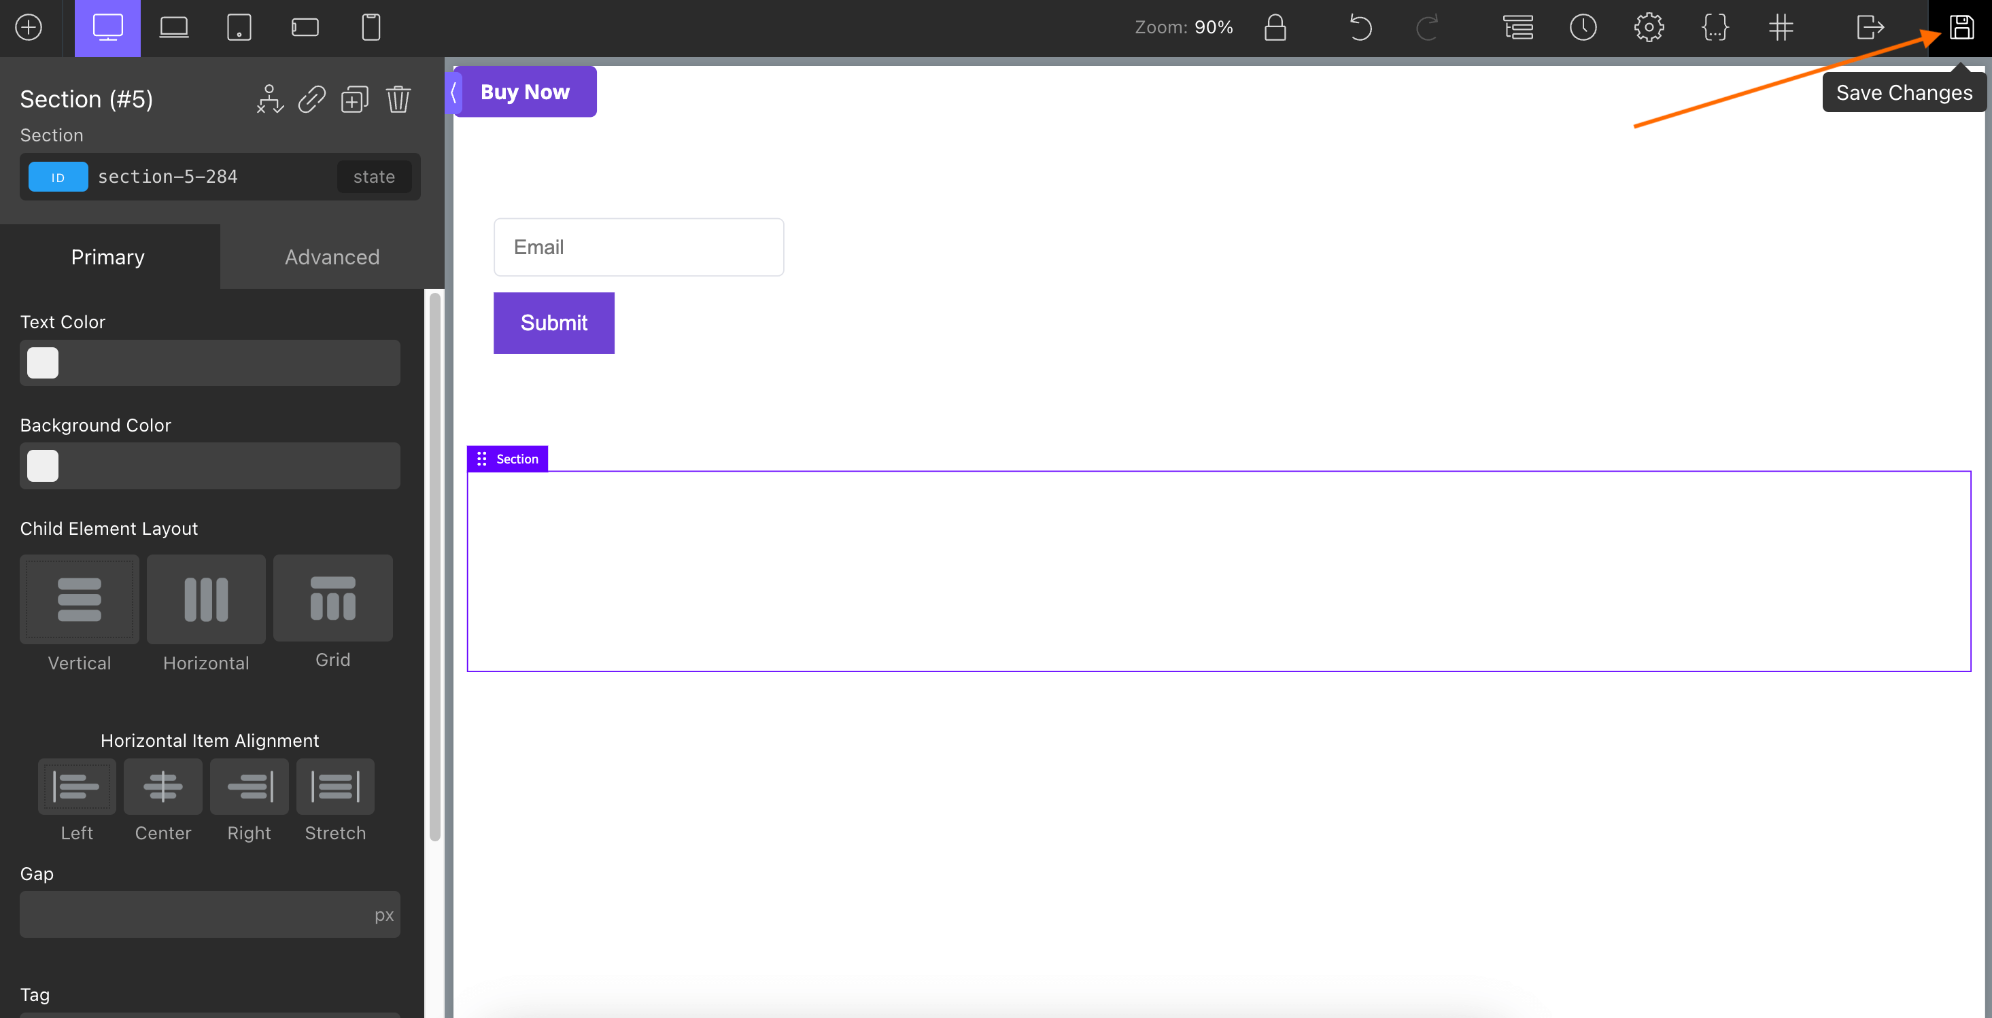
Task: Click the lock/unlock icon
Action: click(x=1275, y=26)
